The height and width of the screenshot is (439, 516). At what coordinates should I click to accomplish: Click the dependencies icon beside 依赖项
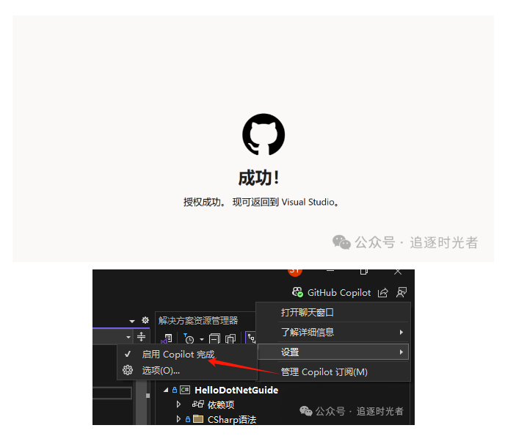pos(198,404)
